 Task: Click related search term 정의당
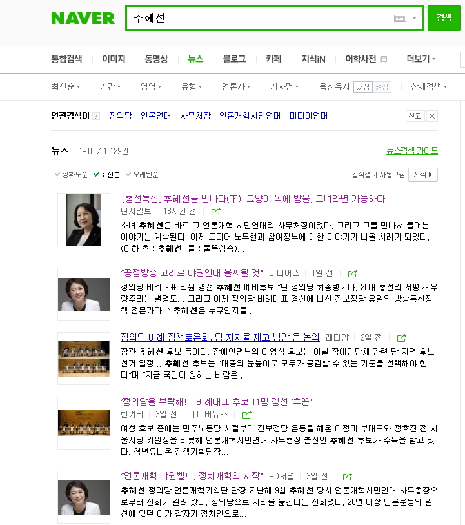121,116
